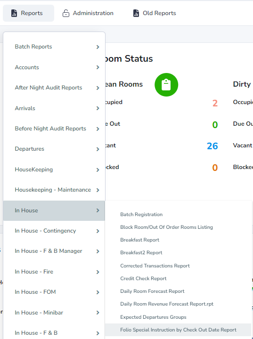Click the Old Reports chart icon
253x339 pixels.
point(136,13)
